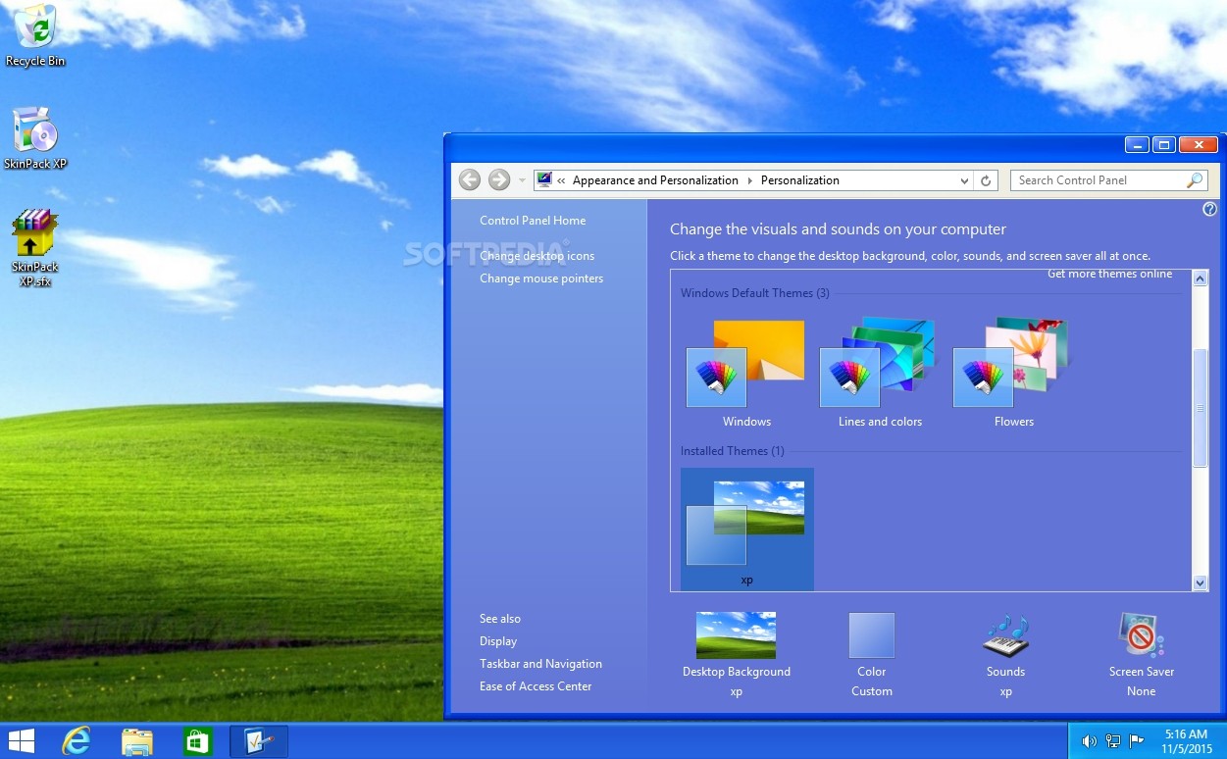Click Get more themes online

point(1109,274)
